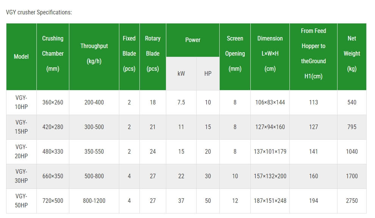Click the Throughput (kg/h) header

pyautogui.click(x=94, y=57)
